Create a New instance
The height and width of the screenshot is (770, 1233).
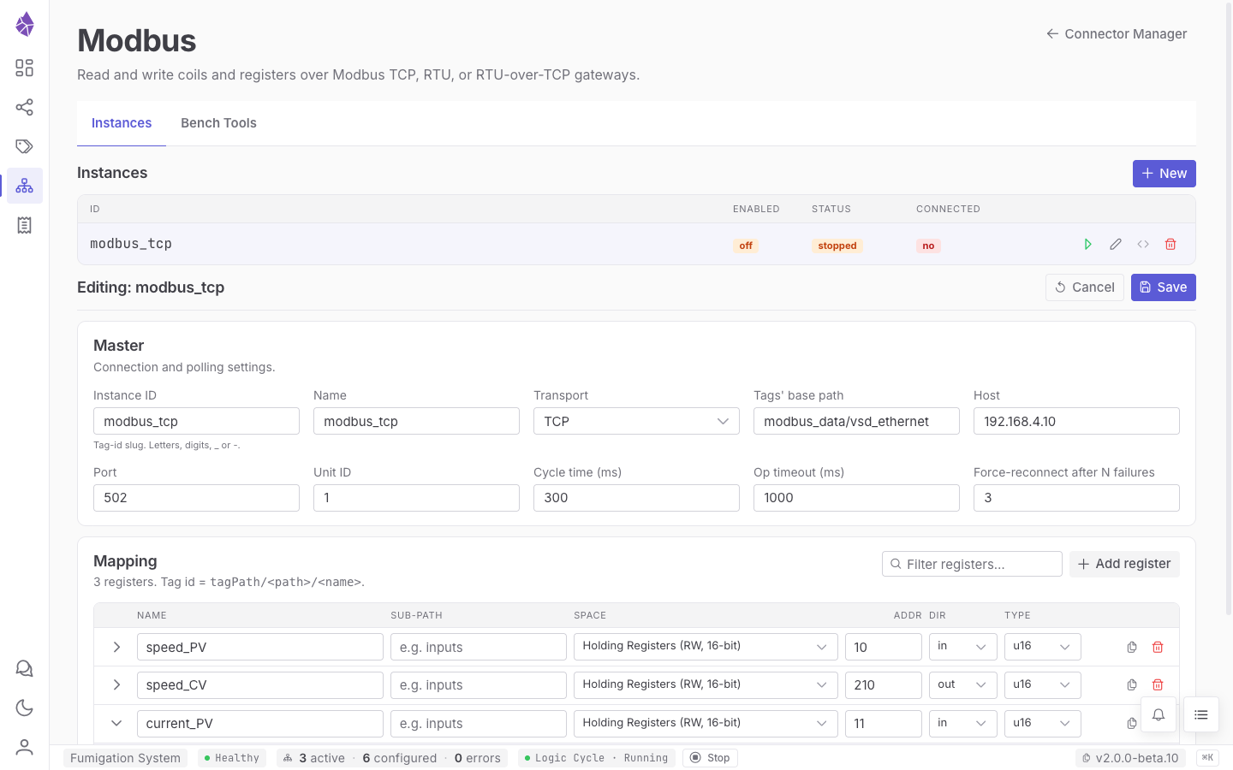point(1164,174)
